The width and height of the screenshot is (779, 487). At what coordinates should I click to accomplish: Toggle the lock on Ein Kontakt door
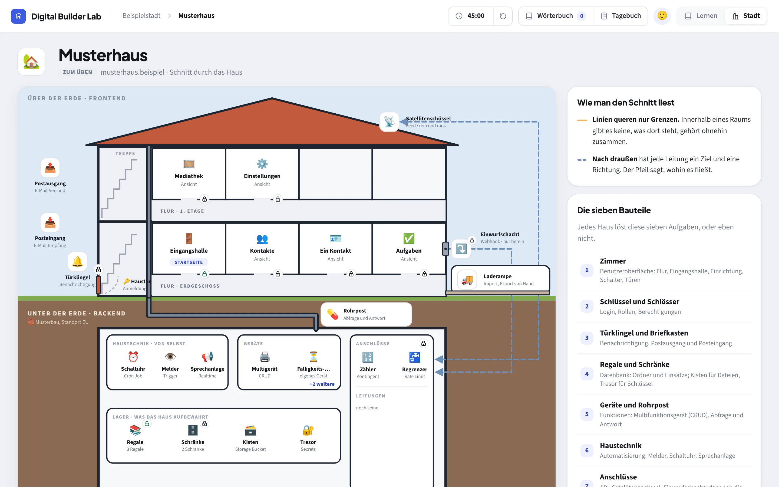pos(351,274)
